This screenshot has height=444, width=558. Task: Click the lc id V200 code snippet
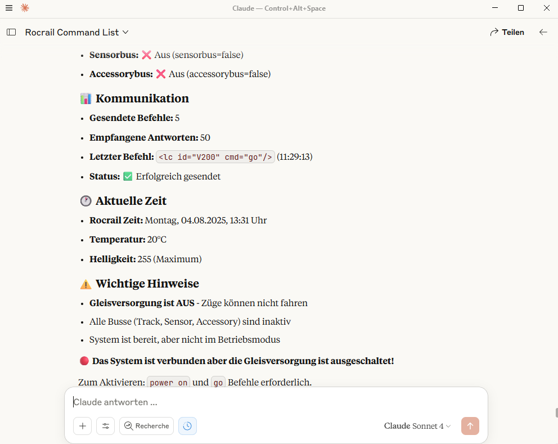(x=215, y=157)
